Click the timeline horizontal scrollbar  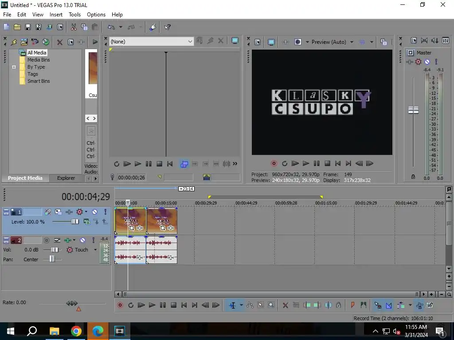coord(270,294)
